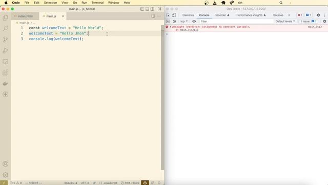Split the editor to the right
The width and height of the screenshot is (328, 185).
153,16
